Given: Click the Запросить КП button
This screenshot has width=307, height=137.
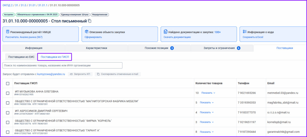Looking at the screenshot, I should click(x=80, y=74).
